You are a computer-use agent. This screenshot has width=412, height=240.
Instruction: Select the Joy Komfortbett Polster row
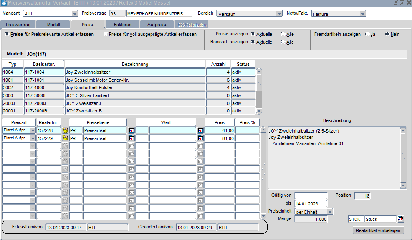tap(135, 87)
